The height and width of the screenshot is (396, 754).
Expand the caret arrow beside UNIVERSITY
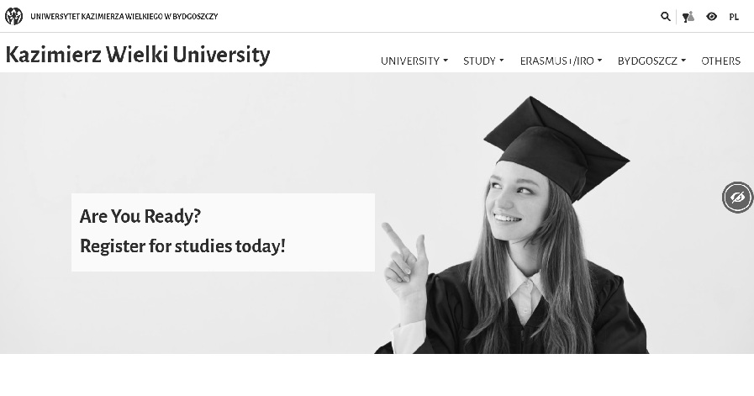point(446,61)
